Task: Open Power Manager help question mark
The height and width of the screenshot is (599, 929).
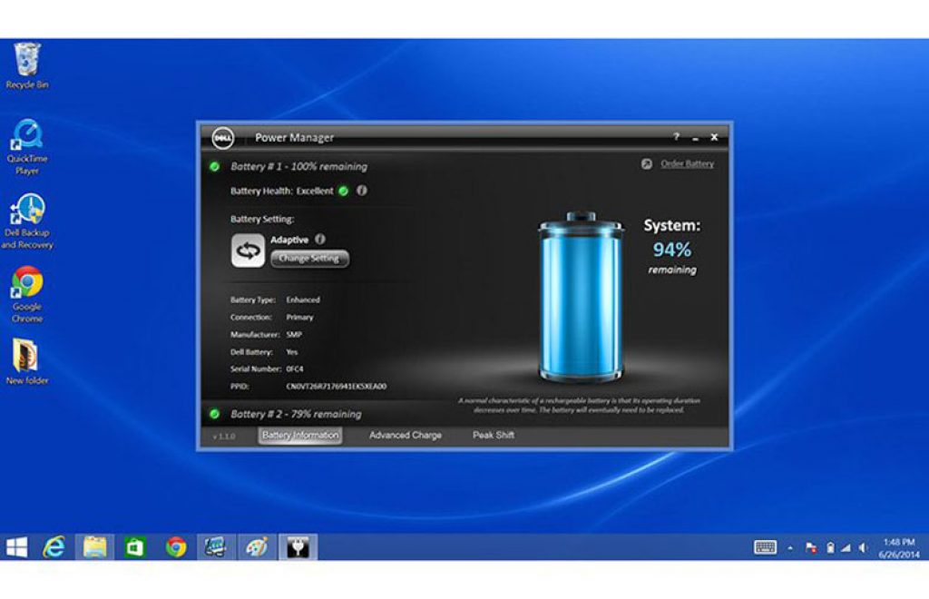Action: [x=676, y=137]
